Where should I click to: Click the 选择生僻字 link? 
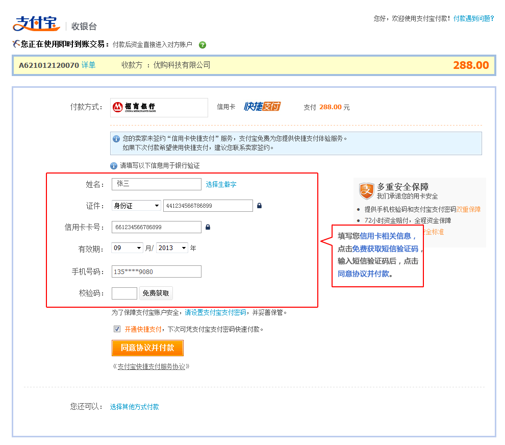click(x=221, y=185)
